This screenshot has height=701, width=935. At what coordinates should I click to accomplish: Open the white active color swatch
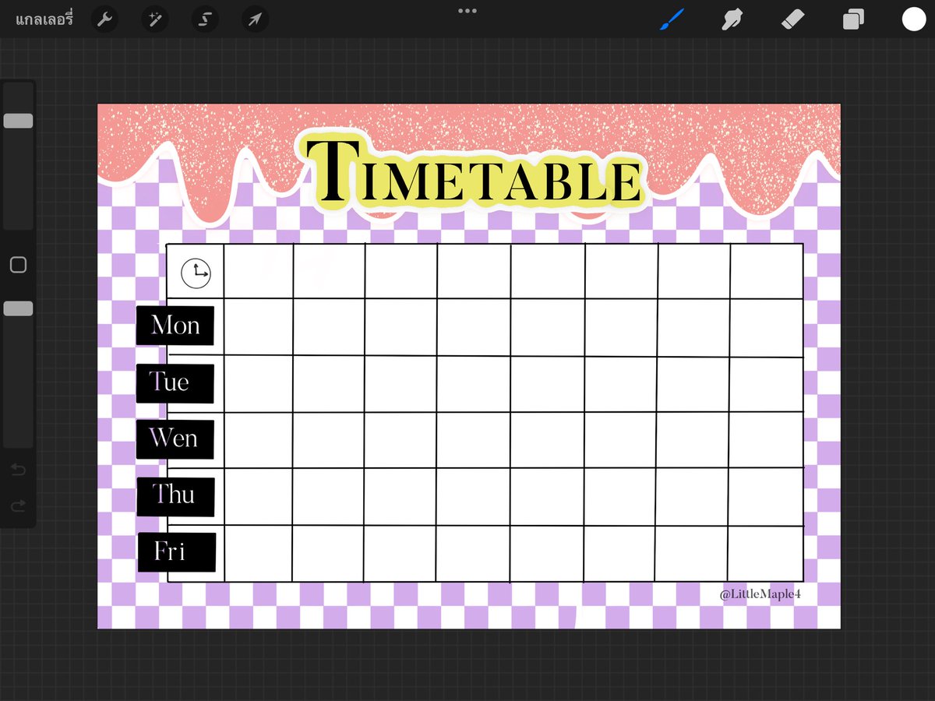(x=913, y=19)
